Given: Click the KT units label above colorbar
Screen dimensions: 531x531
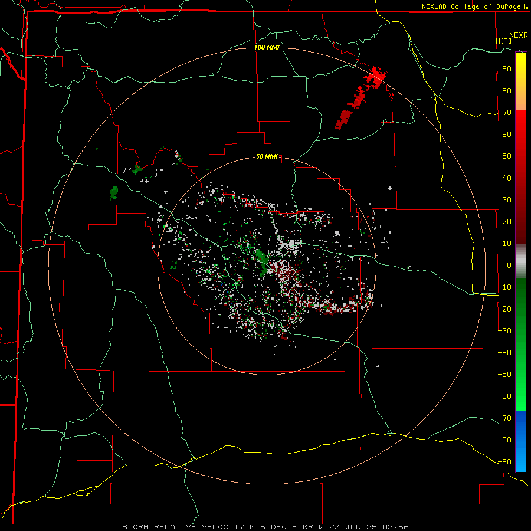Looking at the screenshot, I should (504, 41).
